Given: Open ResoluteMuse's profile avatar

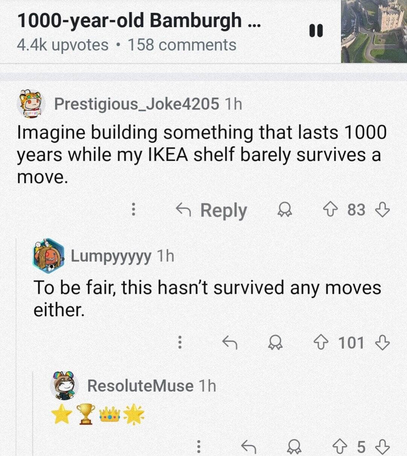Looking at the screenshot, I should pos(64,385).
